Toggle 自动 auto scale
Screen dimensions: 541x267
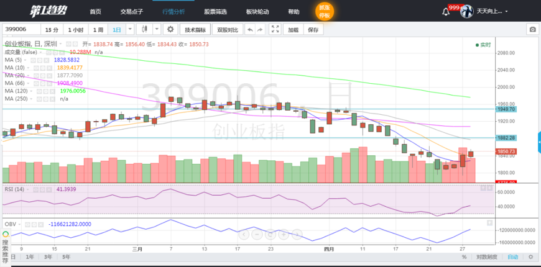[x=513, y=257]
